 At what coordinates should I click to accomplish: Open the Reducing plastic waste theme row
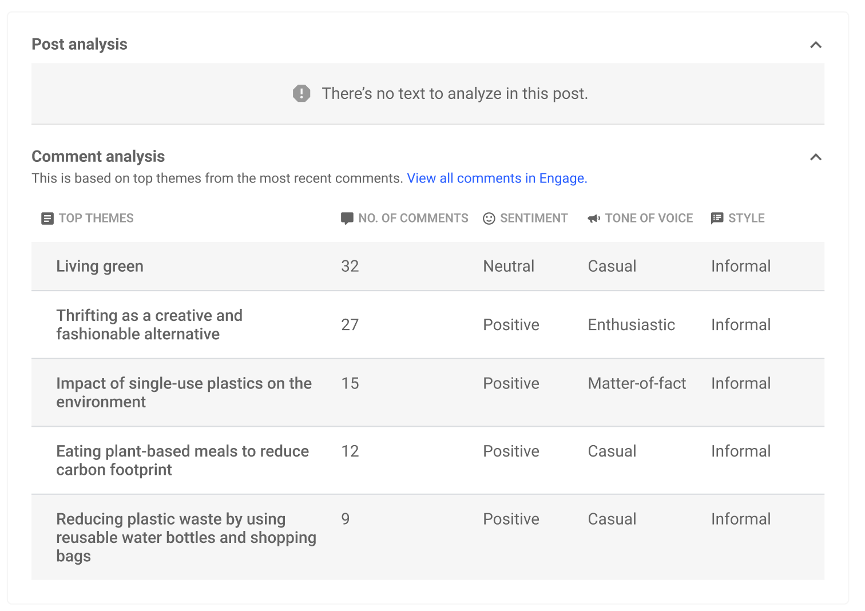(428, 537)
